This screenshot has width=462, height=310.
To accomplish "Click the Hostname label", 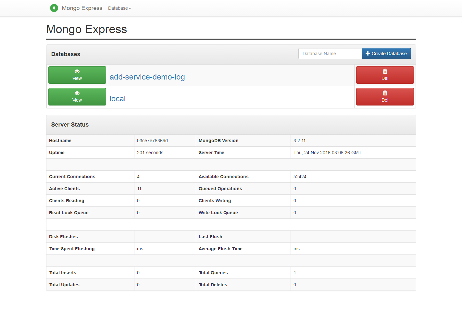I will (x=60, y=141).
